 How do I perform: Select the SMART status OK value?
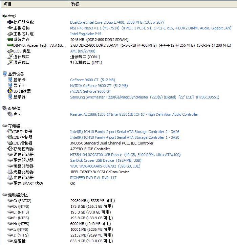[73, 183]
